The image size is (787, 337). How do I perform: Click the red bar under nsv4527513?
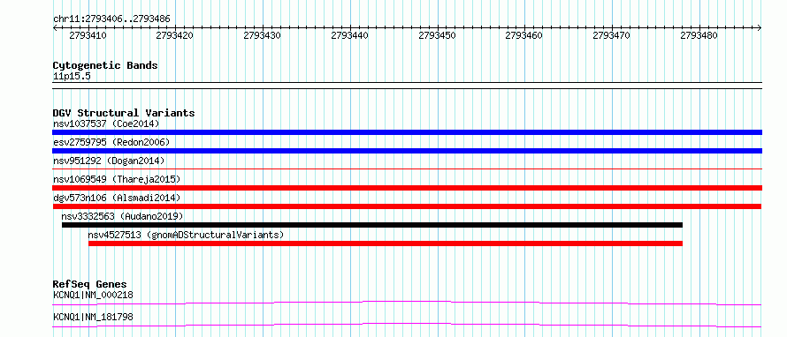click(x=386, y=243)
